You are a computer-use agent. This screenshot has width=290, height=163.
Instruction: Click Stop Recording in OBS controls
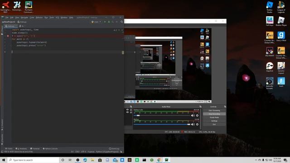coord(214,114)
